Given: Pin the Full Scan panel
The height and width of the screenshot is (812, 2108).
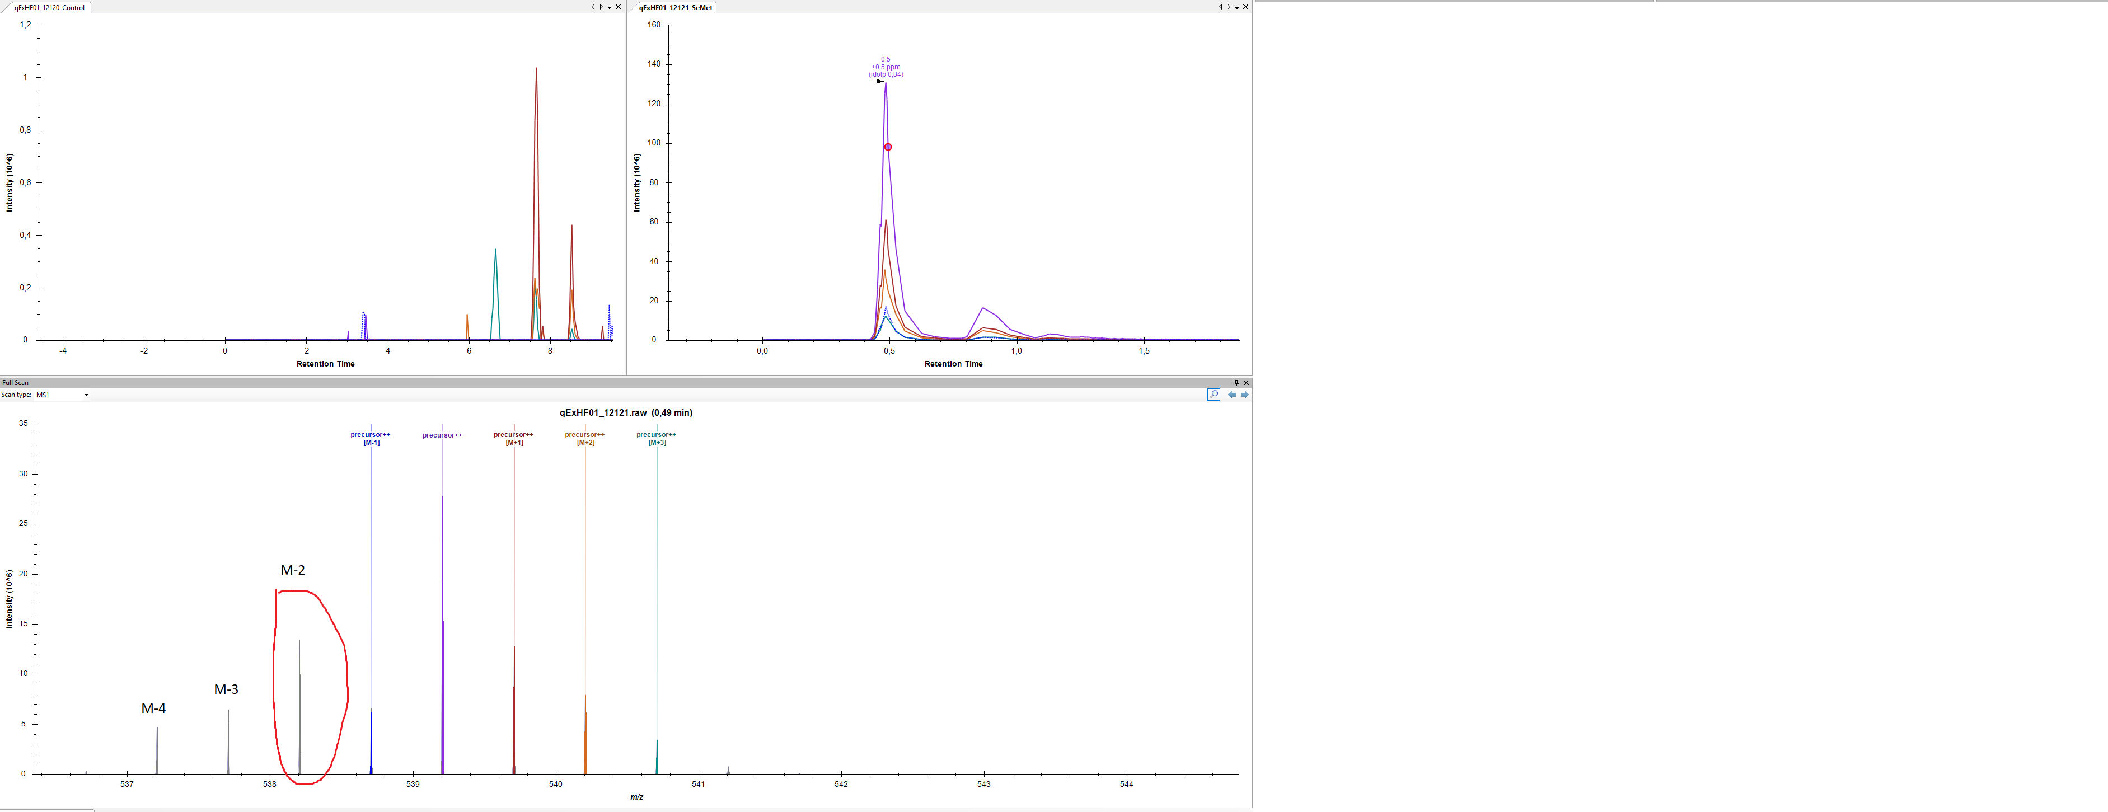Looking at the screenshot, I should [x=1236, y=383].
